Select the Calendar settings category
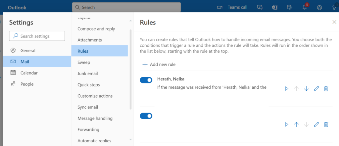The height and width of the screenshot is (146, 339). pos(37,73)
